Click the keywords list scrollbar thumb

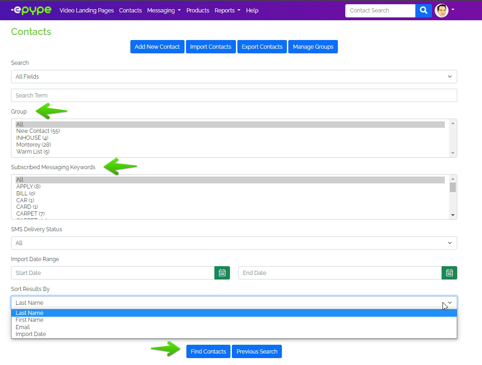tap(453, 187)
